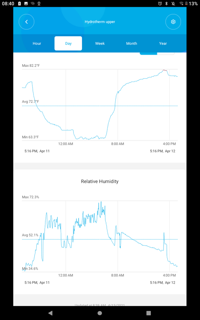Tap the Bluetooth status icon
Viewport: 200px width, 320px height.
pyautogui.click(x=167, y=4)
